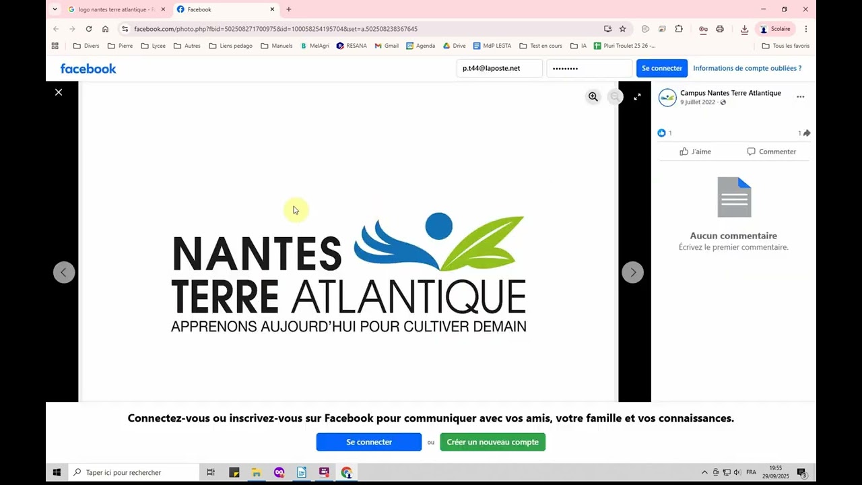Open the Divers bookmark folder
This screenshot has width=862, height=485.
click(86, 46)
